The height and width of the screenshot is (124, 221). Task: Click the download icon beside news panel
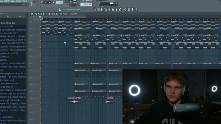pyautogui.click(x=60, y=9)
